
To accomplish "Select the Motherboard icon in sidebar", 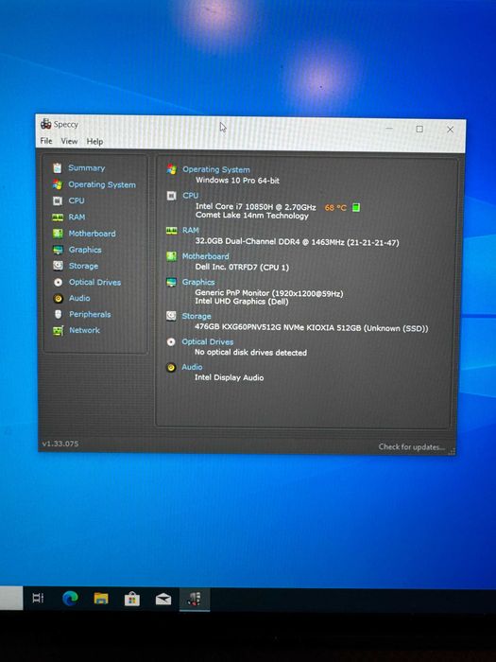I will [x=58, y=234].
